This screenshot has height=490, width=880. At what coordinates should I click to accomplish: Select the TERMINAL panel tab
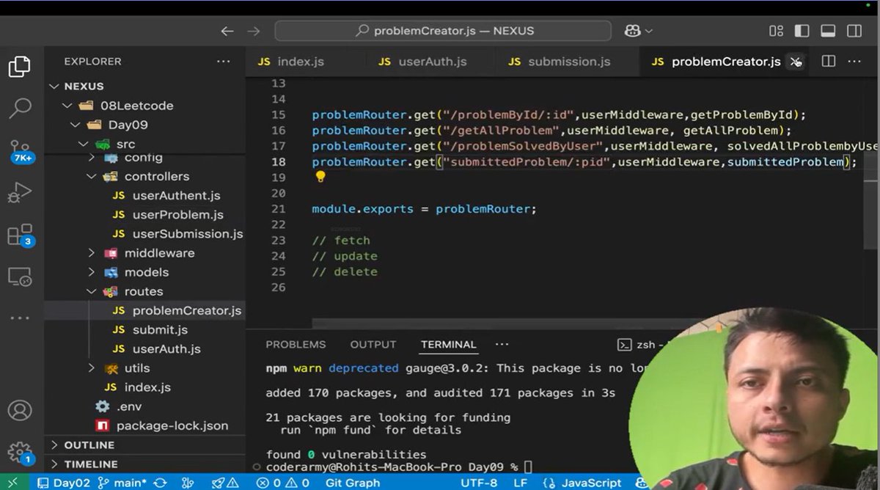point(449,344)
